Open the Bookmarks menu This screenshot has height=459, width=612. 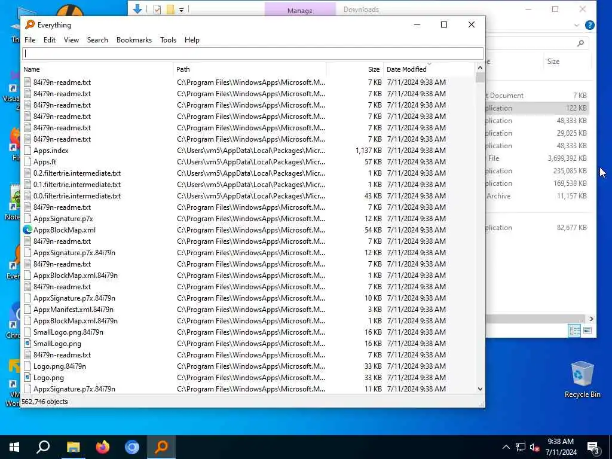[x=134, y=40]
